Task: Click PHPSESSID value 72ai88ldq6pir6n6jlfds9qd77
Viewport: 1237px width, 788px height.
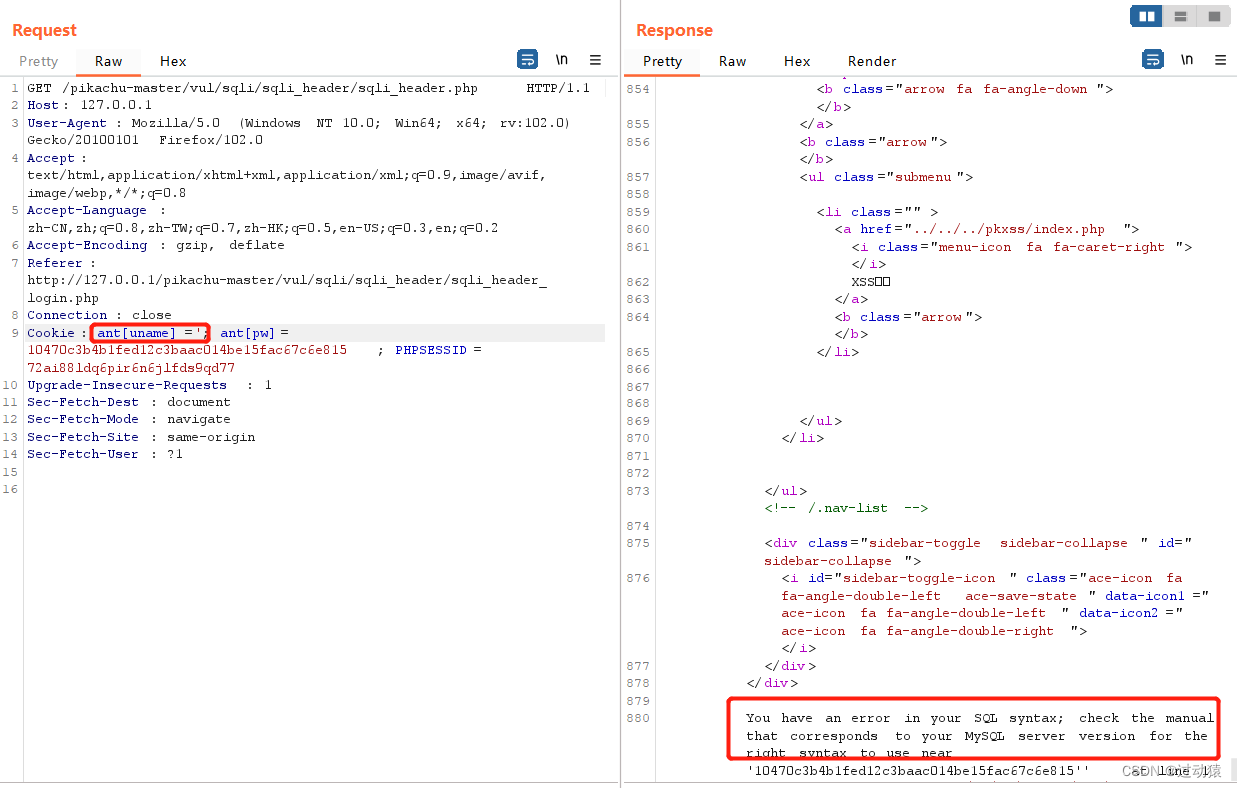Action: pyautogui.click(x=131, y=368)
